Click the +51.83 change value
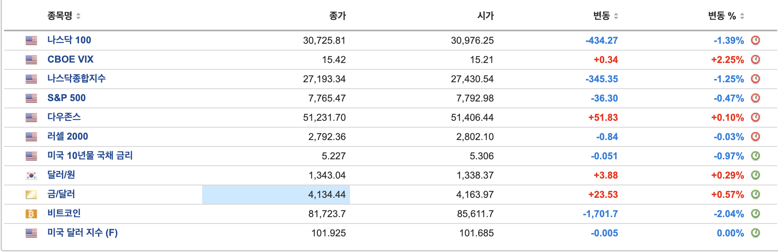778x252 pixels. coord(603,118)
